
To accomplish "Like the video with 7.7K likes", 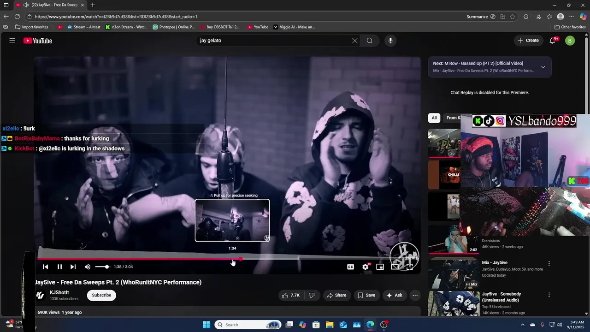I will tap(291, 295).
